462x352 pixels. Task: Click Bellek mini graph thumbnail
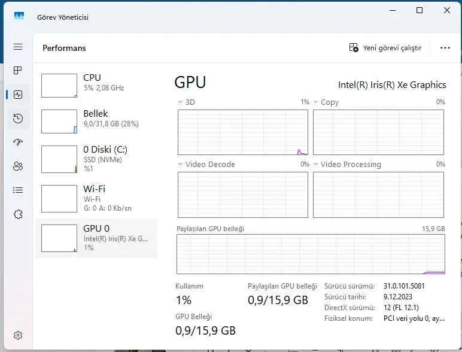point(59,122)
